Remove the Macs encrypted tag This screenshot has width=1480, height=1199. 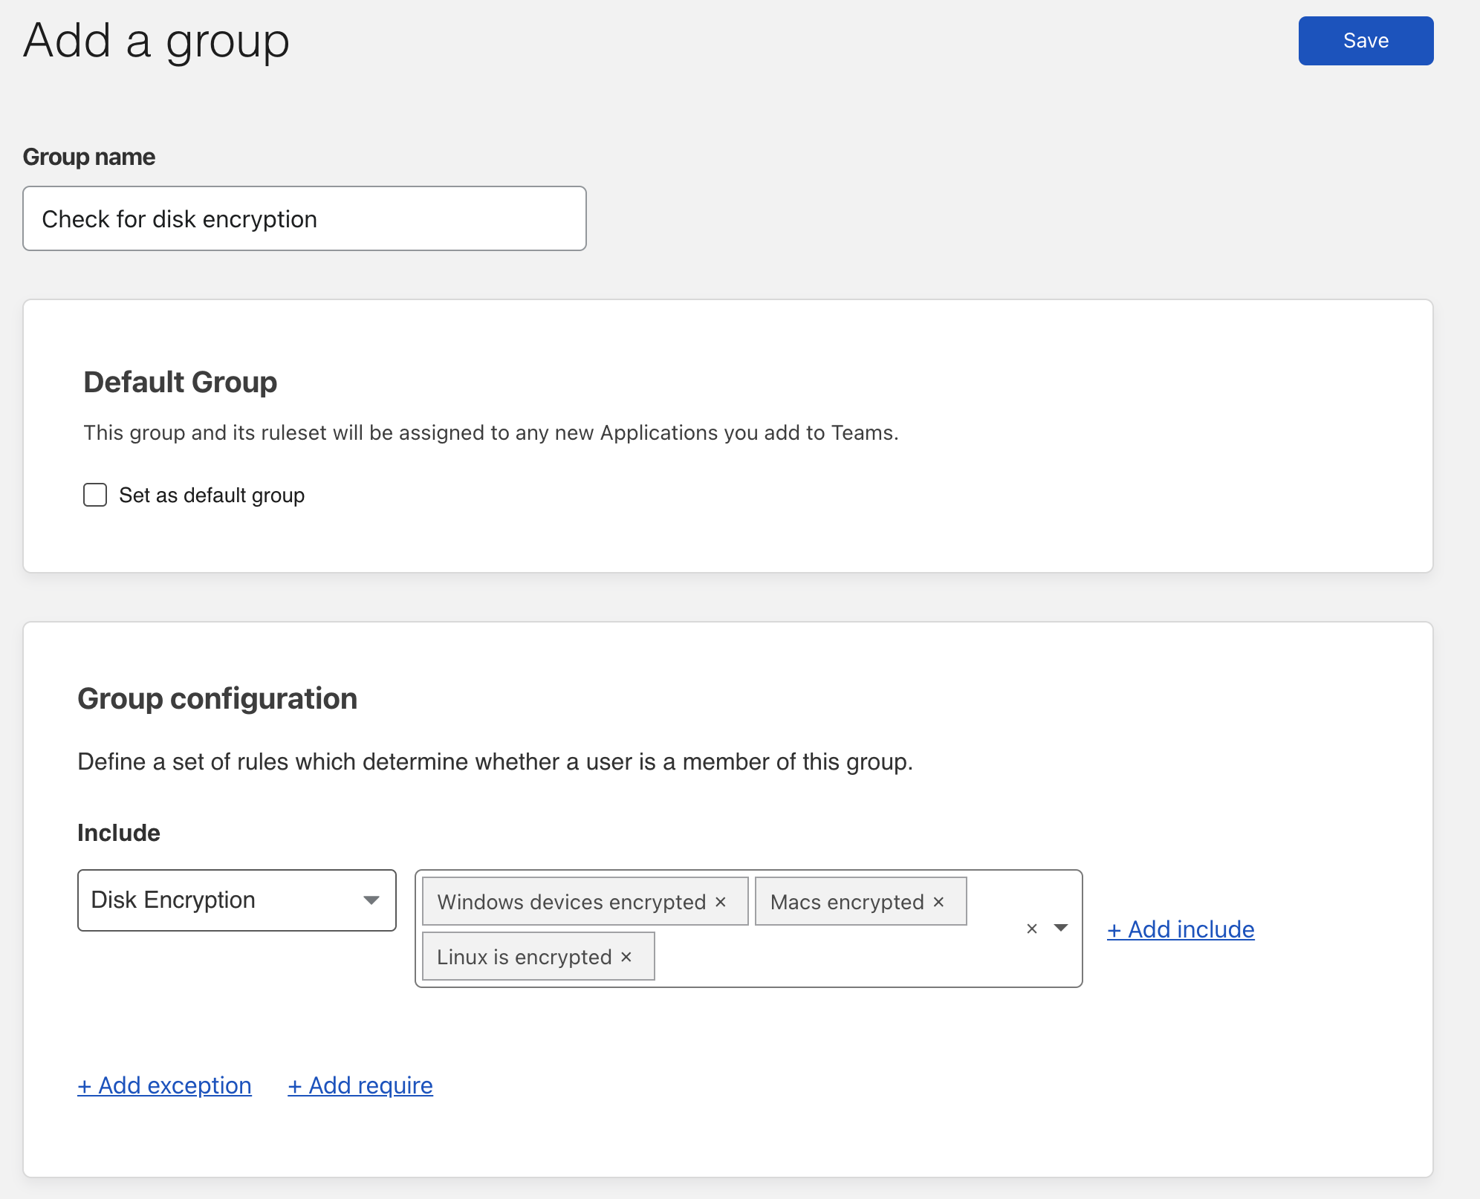938,902
